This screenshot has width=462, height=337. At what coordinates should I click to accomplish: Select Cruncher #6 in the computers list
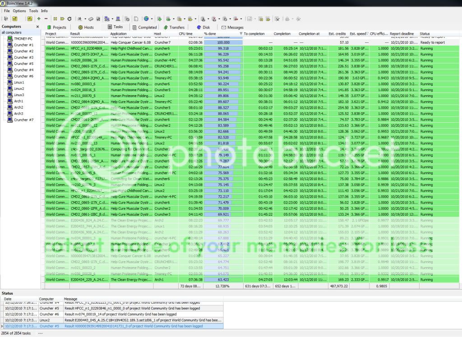24,76
